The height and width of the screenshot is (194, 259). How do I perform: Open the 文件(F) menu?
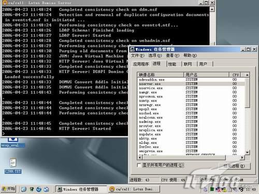tap(138, 55)
